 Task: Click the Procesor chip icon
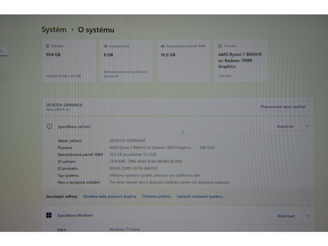click(x=220, y=46)
